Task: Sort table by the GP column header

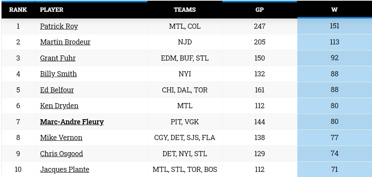Action: pos(259,10)
